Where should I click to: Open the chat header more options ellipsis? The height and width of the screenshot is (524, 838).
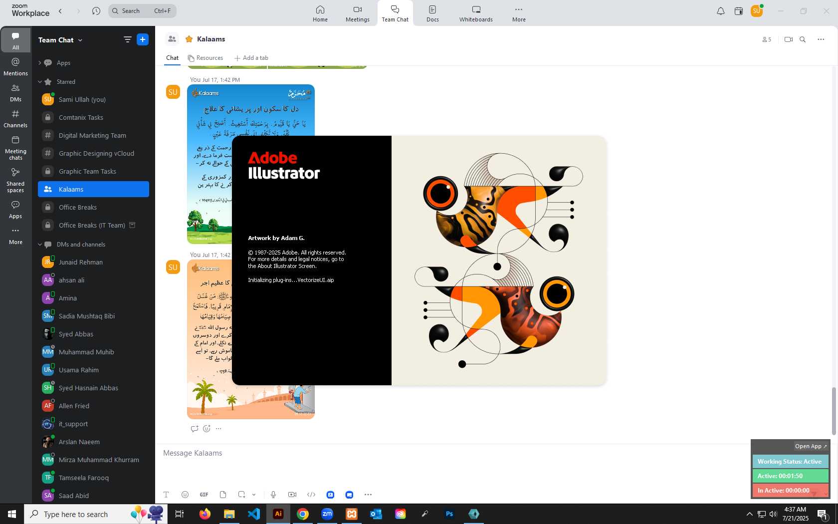(821, 39)
